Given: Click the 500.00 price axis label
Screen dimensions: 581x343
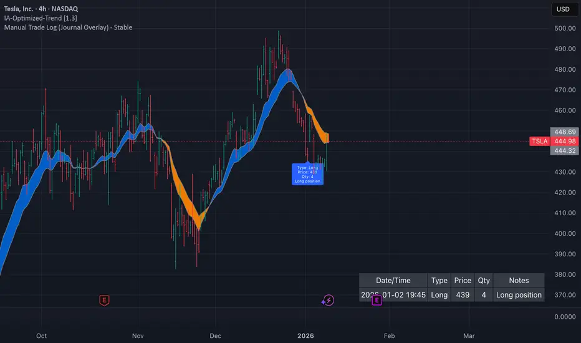Looking at the screenshot, I should 565,28.
